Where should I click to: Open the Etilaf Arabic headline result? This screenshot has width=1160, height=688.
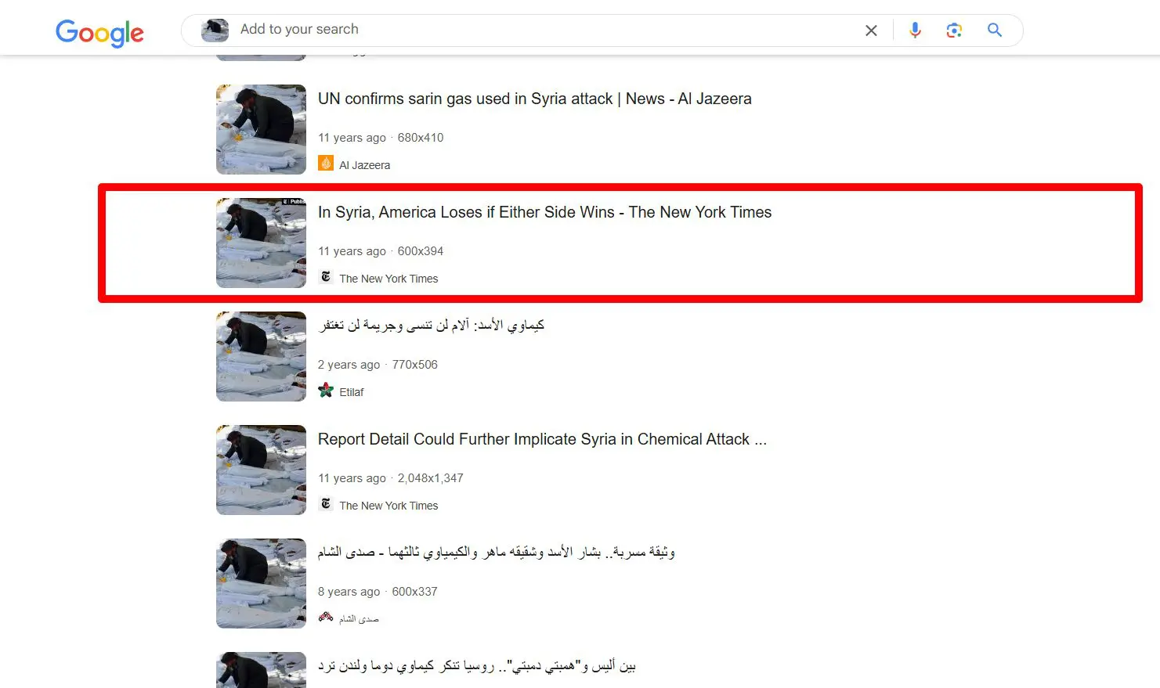[431, 326]
